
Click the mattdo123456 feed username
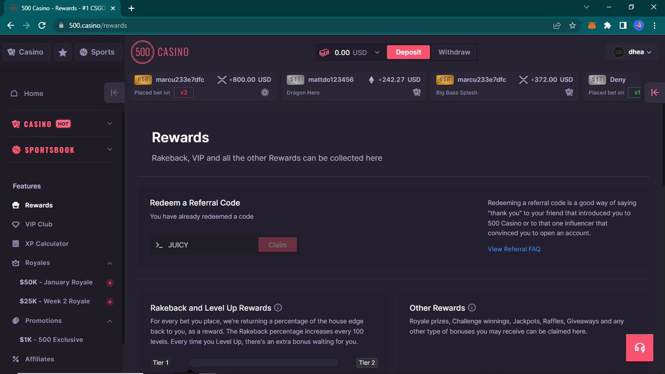331,80
